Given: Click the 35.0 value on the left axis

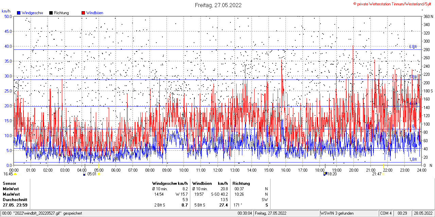Looking at the screenshot, I should tap(8, 61).
